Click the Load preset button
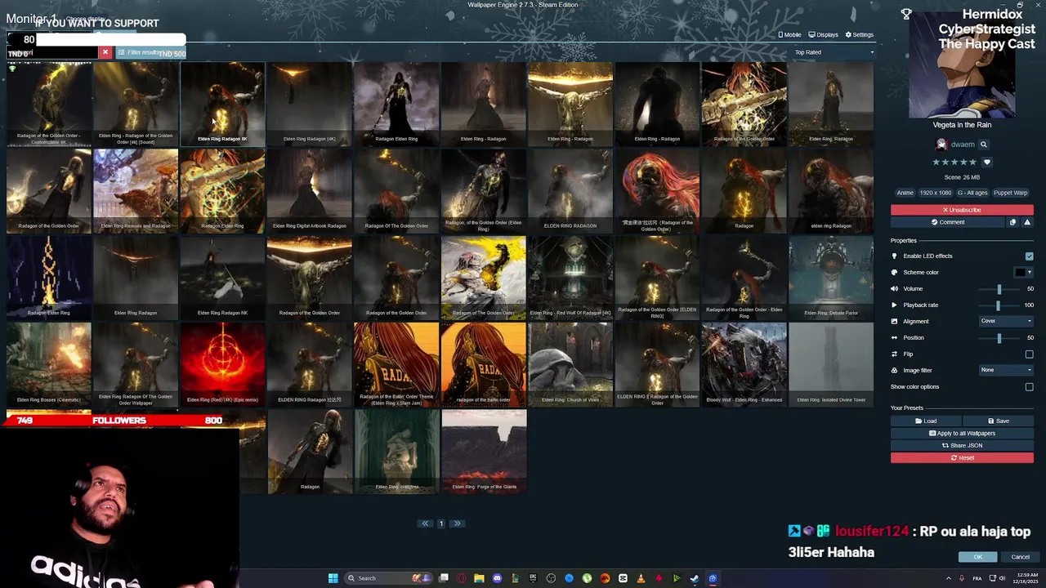The width and height of the screenshot is (1046, 588). pyautogui.click(x=926, y=421)
